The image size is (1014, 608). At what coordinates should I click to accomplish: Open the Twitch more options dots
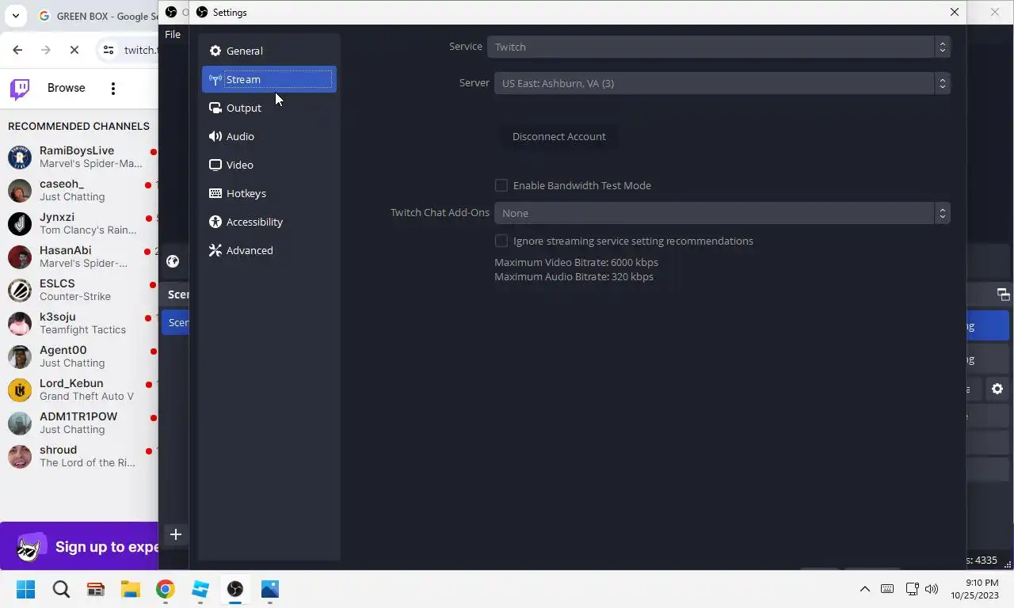tap(113, 88)
